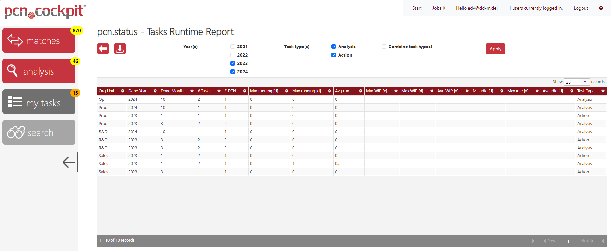Click the Logout link
Viewport: 611px width, 251px height.
tap(581, 8)
